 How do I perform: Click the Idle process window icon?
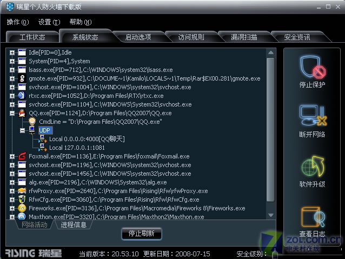coord(22,52)
